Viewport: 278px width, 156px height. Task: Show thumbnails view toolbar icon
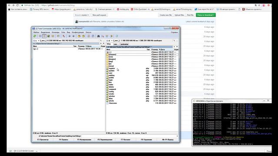pyautogui.click(x=49, y=36)
